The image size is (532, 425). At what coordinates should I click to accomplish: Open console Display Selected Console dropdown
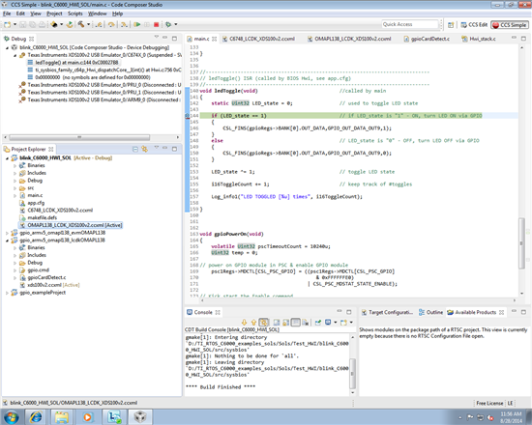tap(336, 323)
